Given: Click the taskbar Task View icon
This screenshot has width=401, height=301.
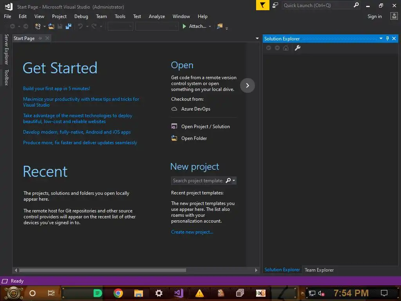Looking at the screenshot, I should [51, 293].
